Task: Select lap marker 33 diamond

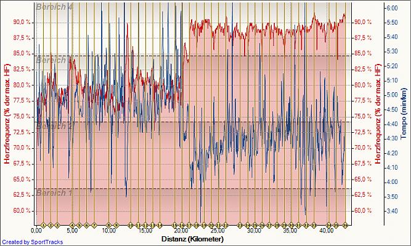Action: (314, 225)
